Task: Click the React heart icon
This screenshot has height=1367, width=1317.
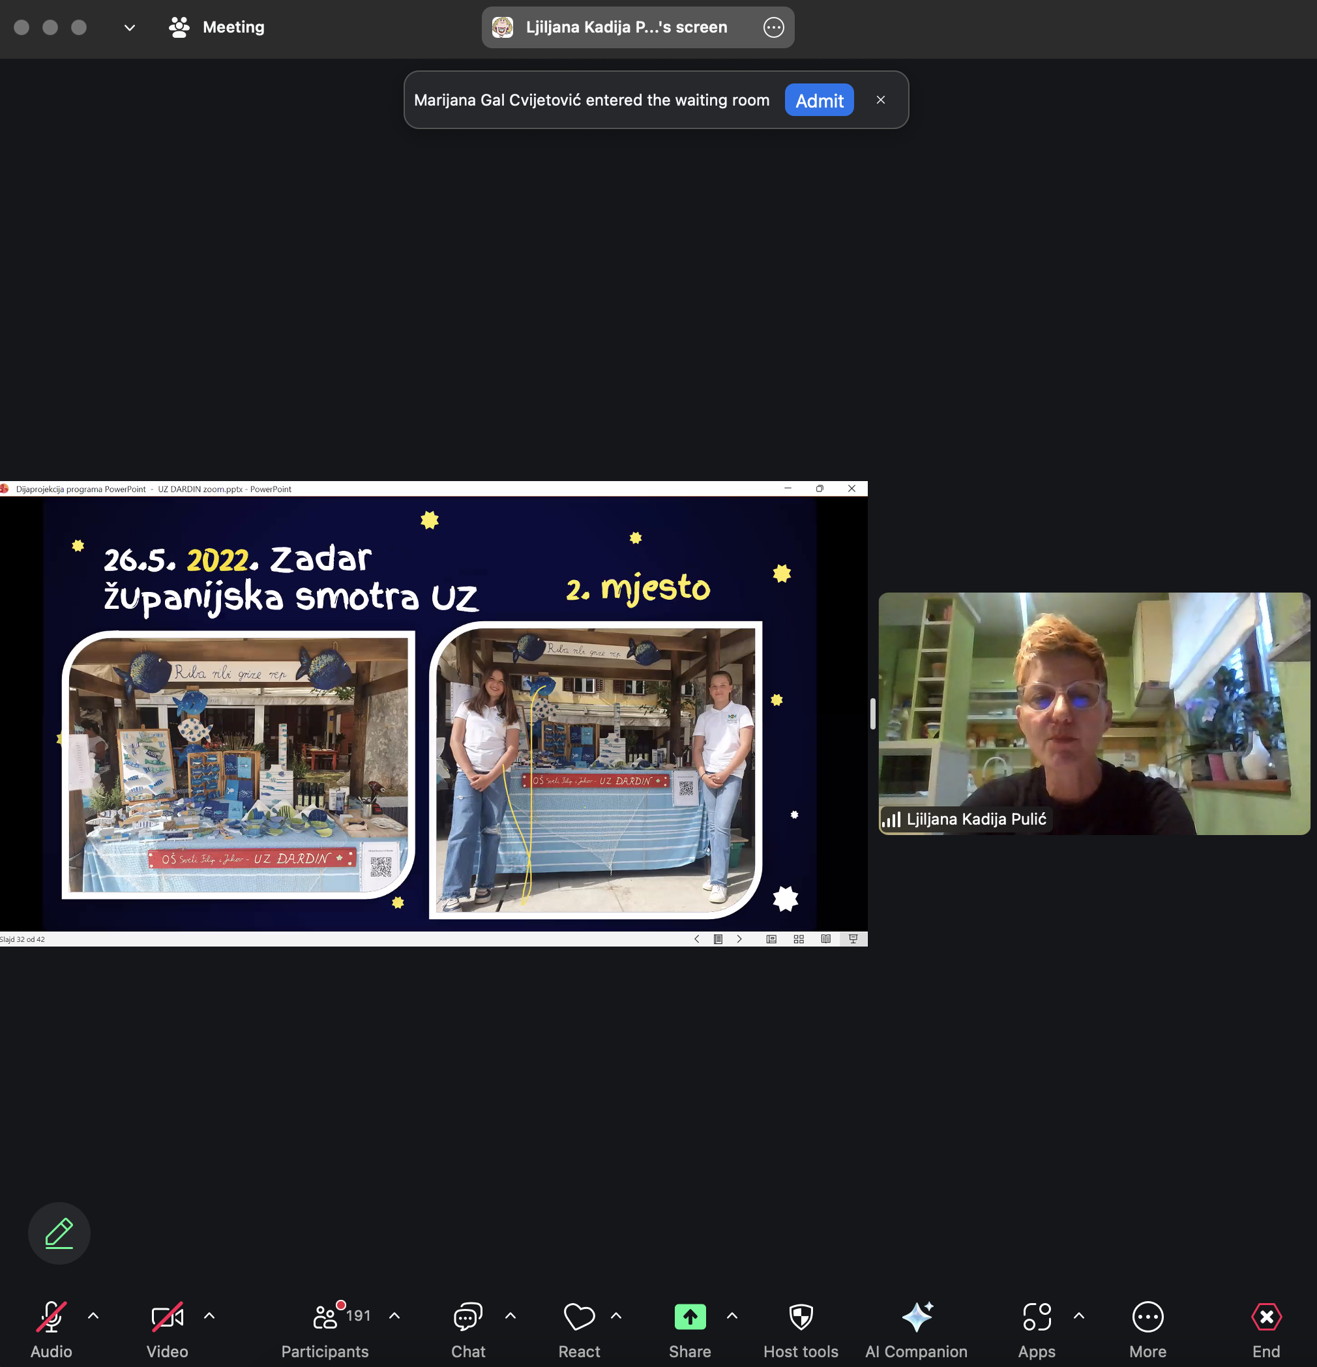Action: [x=578, y=1317]
